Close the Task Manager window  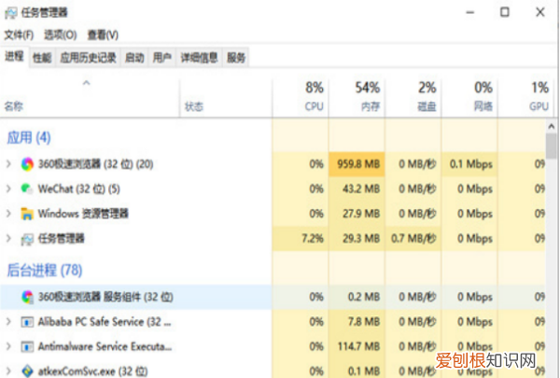(540, 12)
